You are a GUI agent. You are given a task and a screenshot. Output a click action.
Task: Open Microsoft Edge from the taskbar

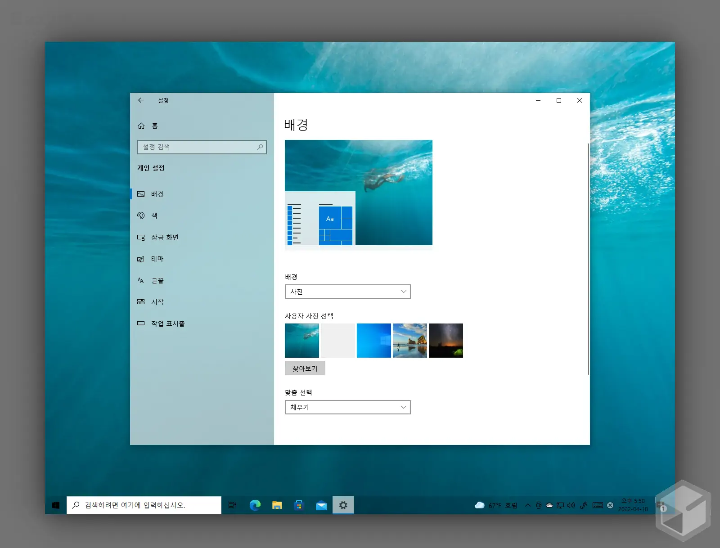click(x=255, y=505)
